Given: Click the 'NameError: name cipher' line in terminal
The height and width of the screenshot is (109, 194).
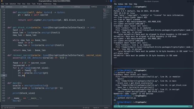Looking at the screenshot, I should click(133, 94).
